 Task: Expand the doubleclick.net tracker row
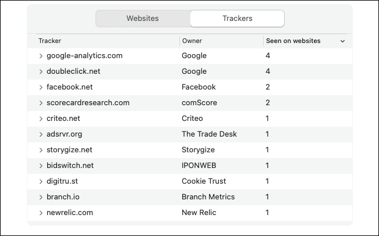[41, 71]
